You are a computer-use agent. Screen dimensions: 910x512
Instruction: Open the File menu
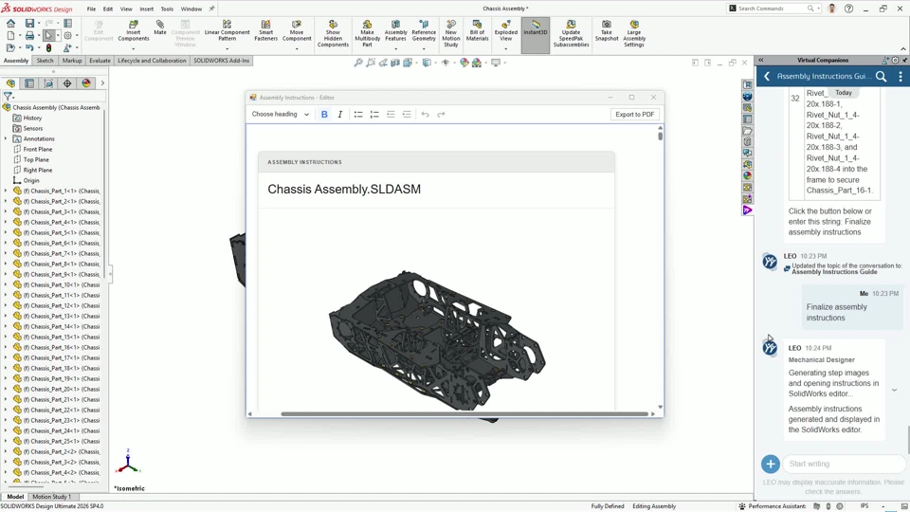point(91,9)
